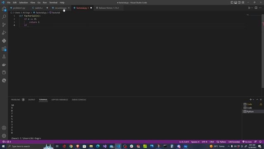The image size is (264, 149).
Task: Open the Run menu
Action: [45, 2]
